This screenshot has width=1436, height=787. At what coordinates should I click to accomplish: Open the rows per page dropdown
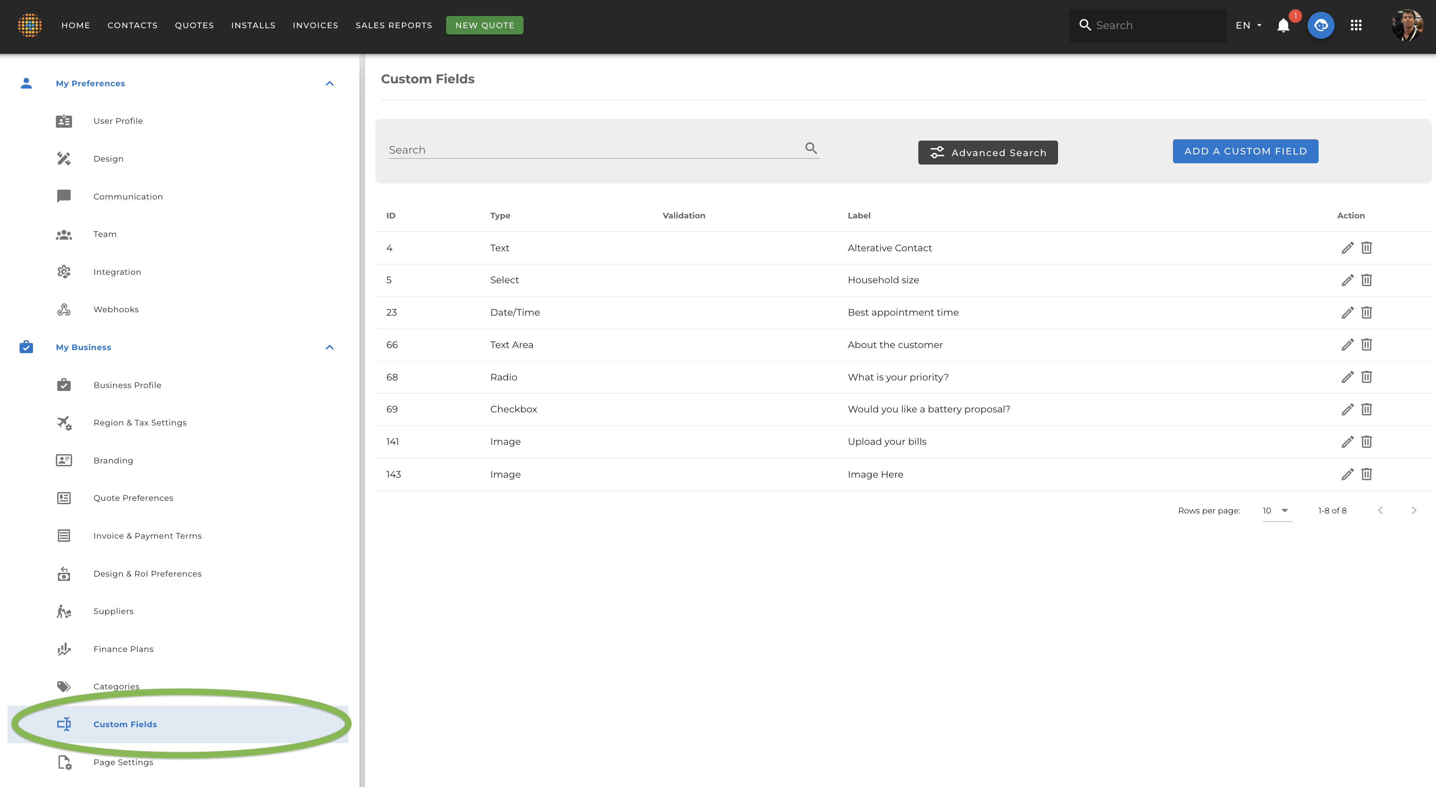1277,510
